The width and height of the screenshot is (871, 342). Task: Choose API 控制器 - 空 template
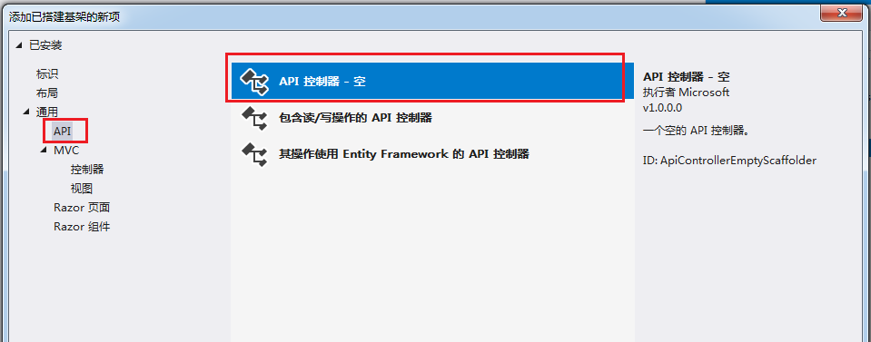(x=432, y=81)
